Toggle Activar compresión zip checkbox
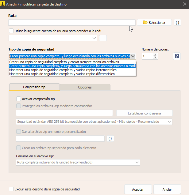Screen dimensions: 189x195 pyautogui.click(x=18, y=99)
